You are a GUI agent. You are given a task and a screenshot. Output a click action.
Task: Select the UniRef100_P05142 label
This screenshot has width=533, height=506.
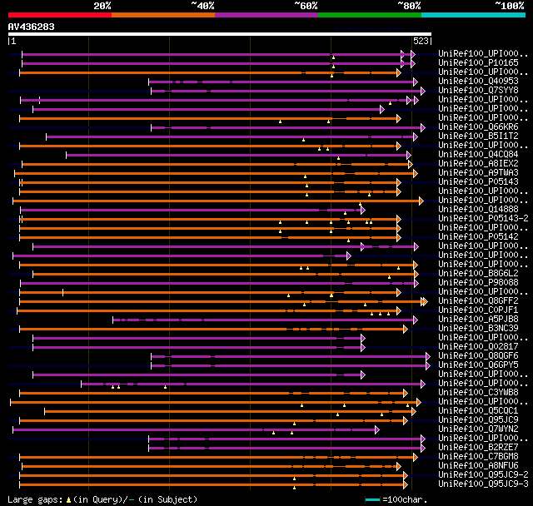478,237
